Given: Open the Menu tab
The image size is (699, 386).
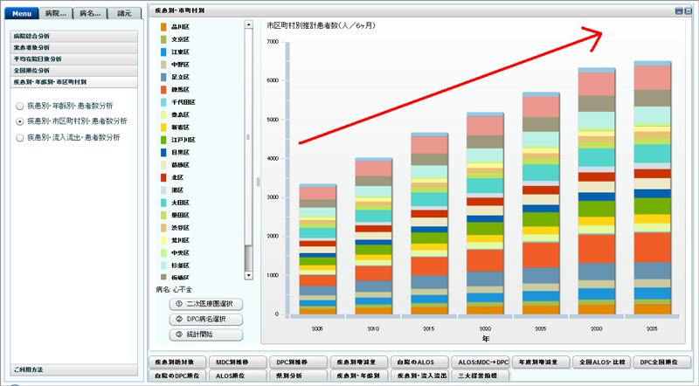Looking at the screenshot, I should (x=22, y=13).
